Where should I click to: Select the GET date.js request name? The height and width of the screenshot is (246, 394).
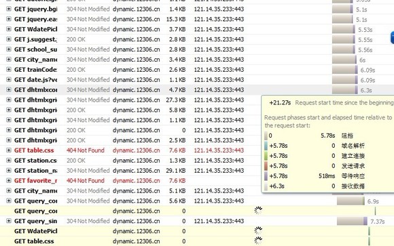point(36,80)
